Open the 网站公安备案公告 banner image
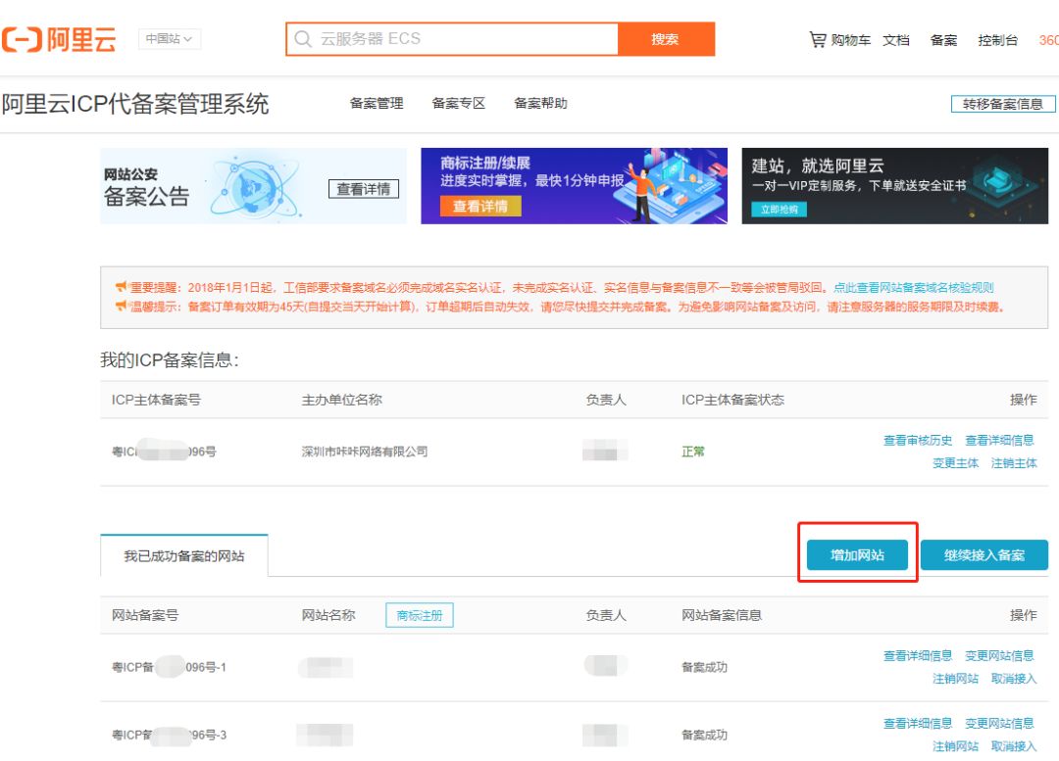This screenshot has width=1059, height=761. point(253,185)
